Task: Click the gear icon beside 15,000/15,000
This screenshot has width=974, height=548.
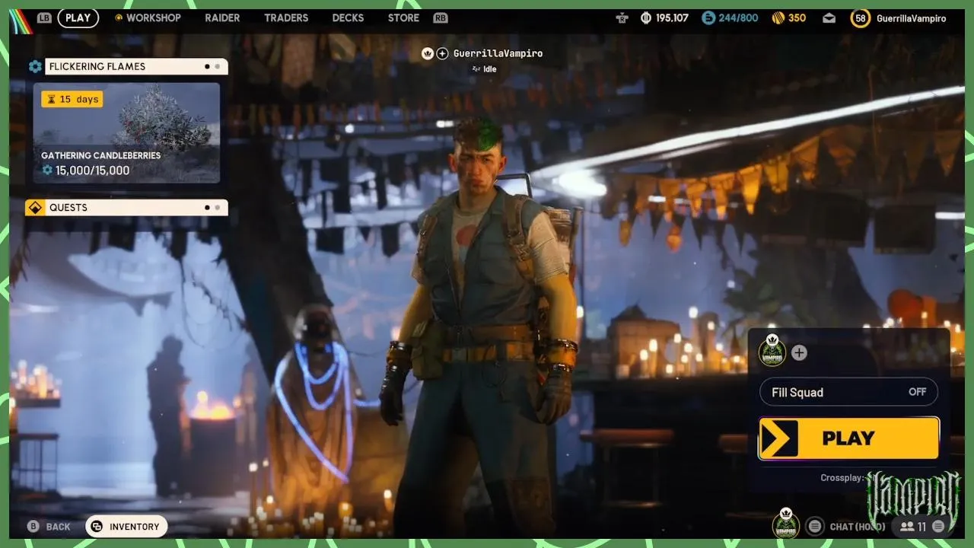Action: pos(47,170)
